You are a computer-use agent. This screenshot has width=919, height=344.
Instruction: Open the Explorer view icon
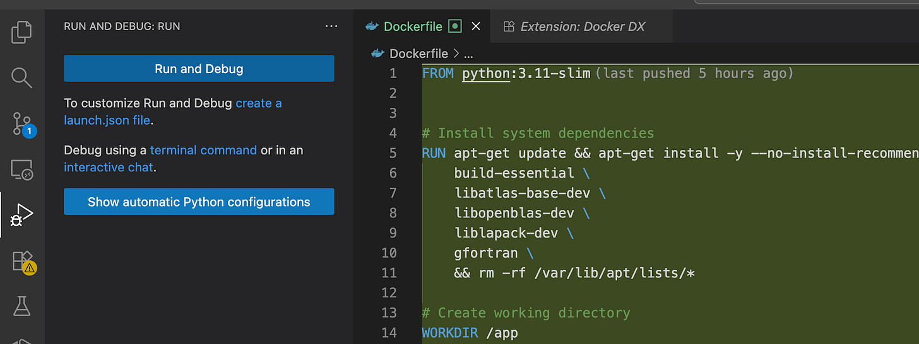[x=21, y=32]
